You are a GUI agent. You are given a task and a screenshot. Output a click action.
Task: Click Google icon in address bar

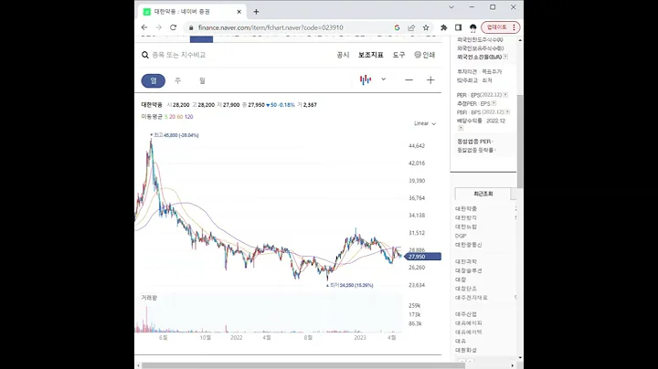(397, 27)
